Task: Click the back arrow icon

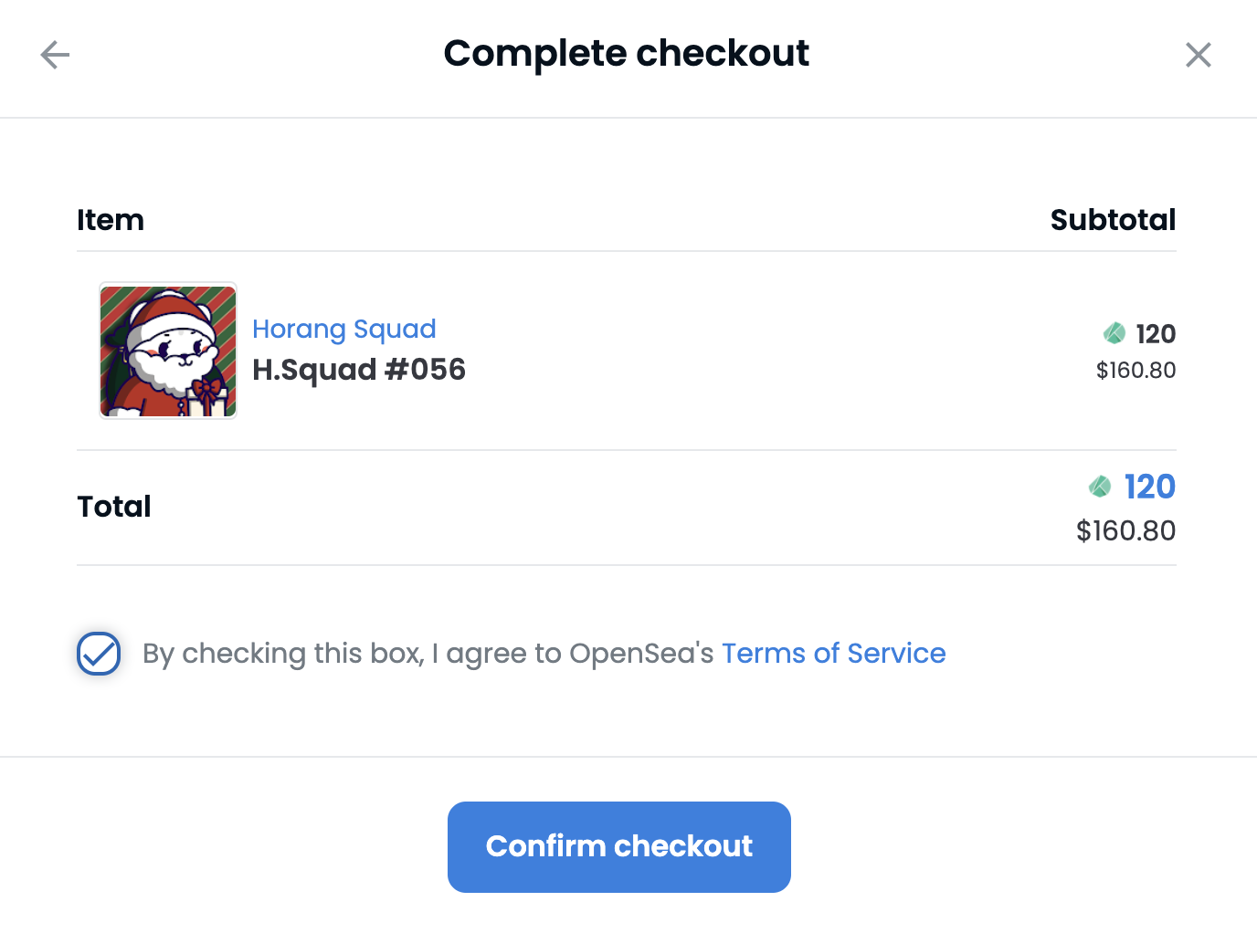Action: pos(55,55)
